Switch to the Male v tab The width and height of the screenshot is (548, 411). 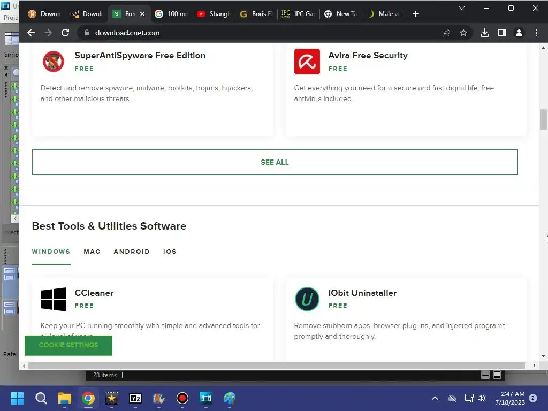tap(383, 14)
